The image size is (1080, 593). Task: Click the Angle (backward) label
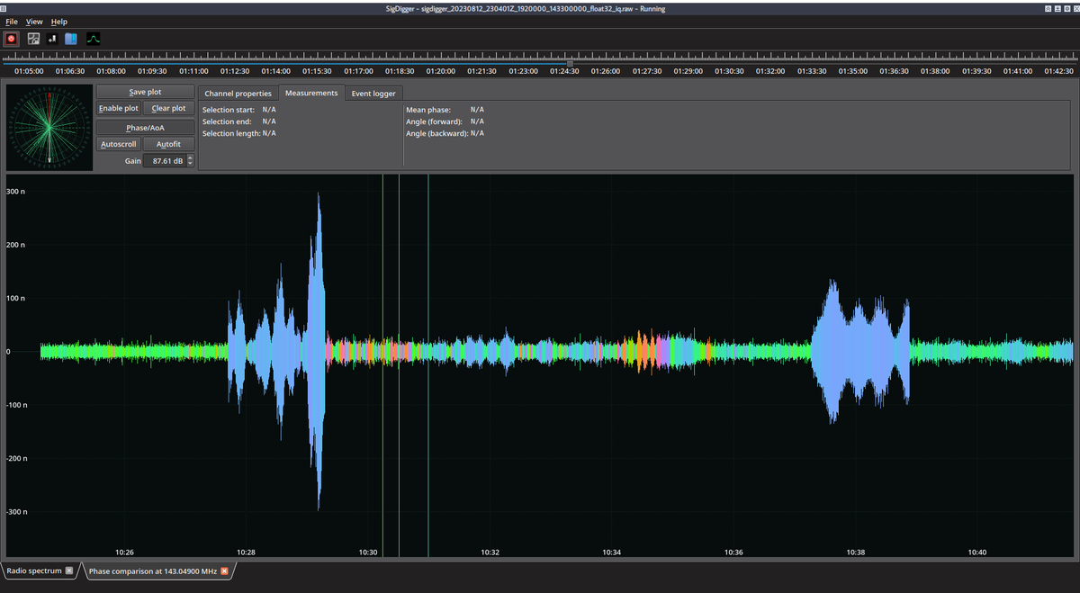pos(436,133)
